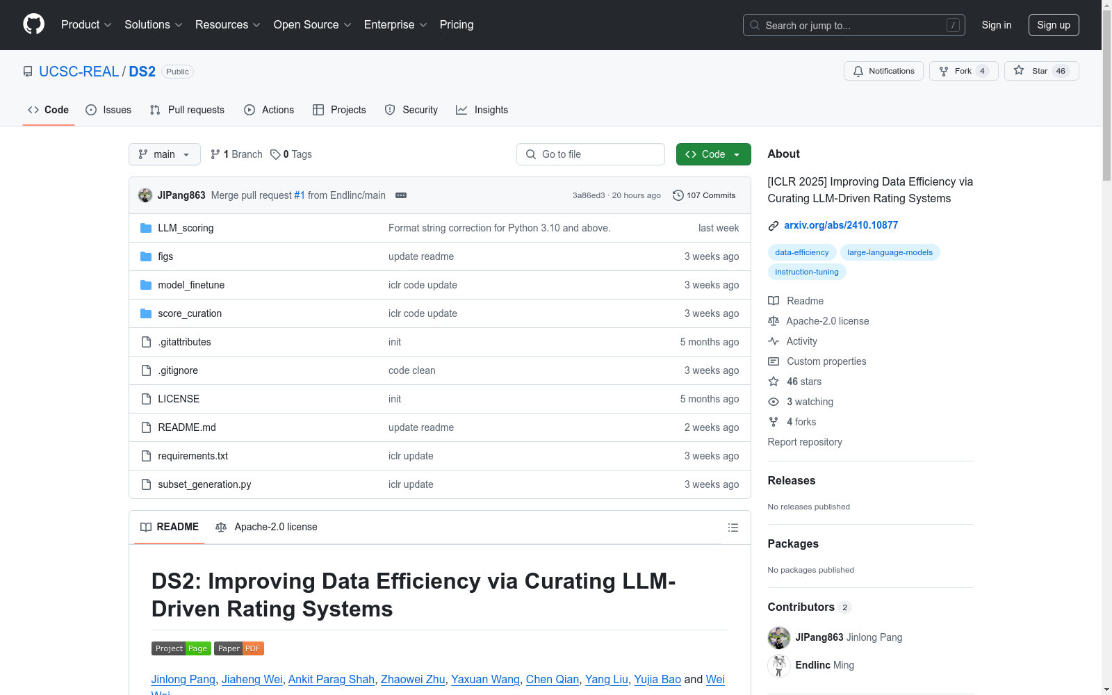Viewport: 1112px width, 695px height.
Task: Expand the Enterprise menu
Action: pyautogui.click(x=395, y=25)
